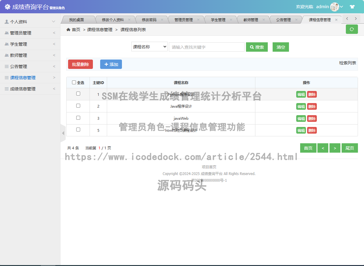Viewport: 364px width, 266px height.
Task: Edit the javaWeb course
Action: 301,118
